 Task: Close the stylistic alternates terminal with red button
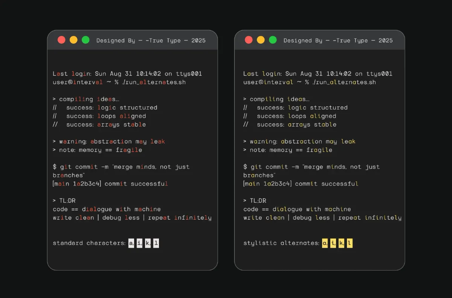[x=249, y=40]
